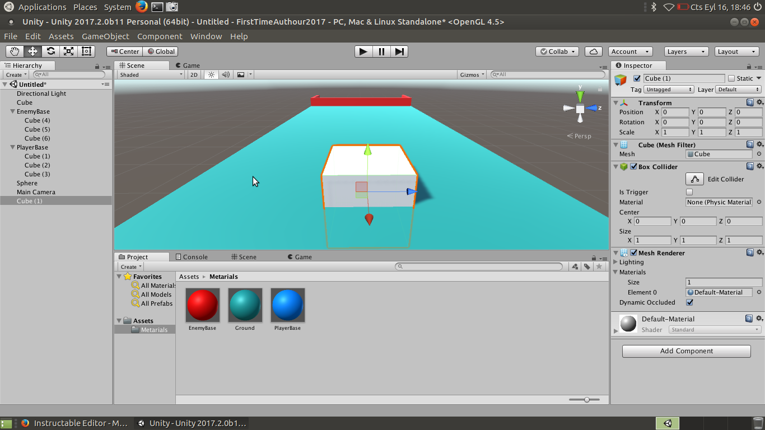Enable the Static checkbox
765x430 pixels.
tap(731, 78)
